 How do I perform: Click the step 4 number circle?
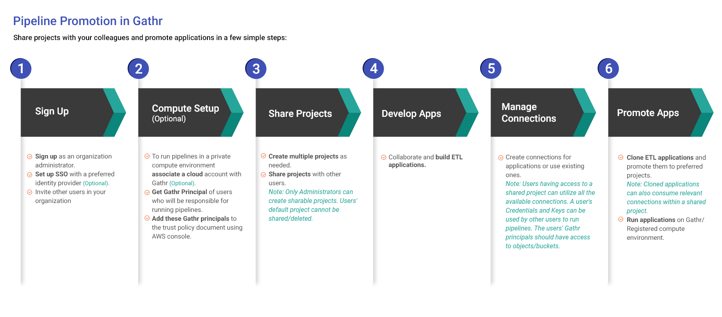[x=373, y=69]
